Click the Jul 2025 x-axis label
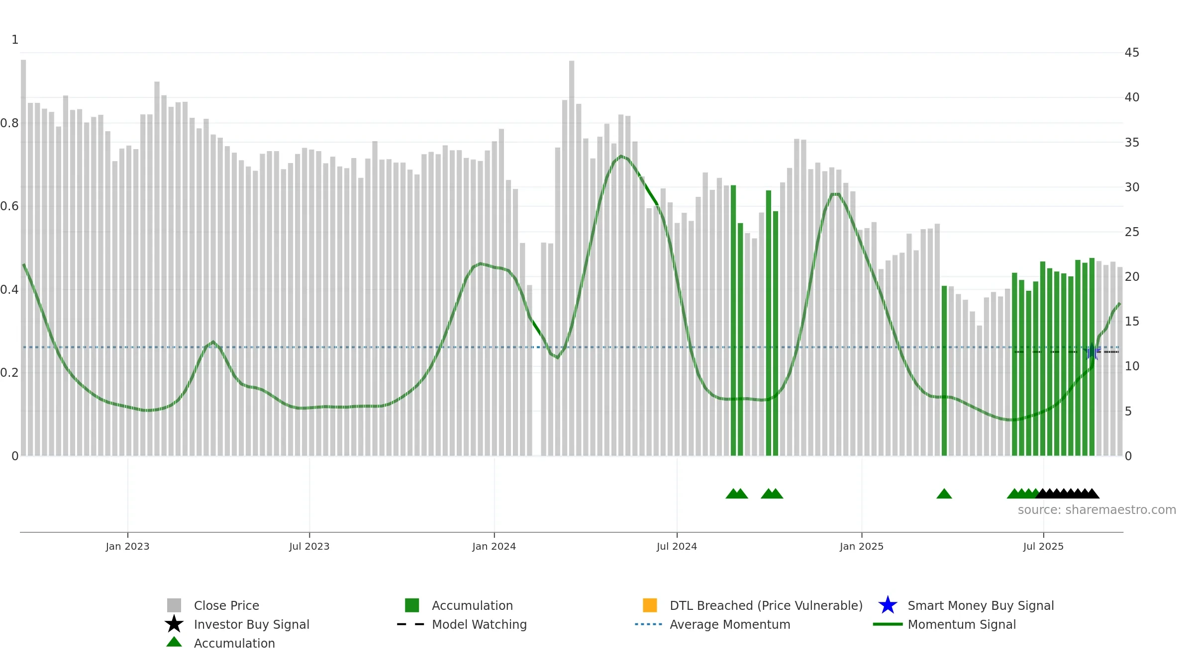 point(1043,547)
